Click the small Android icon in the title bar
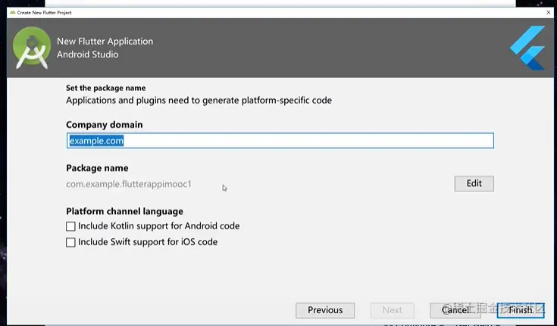Viewport: 557px width, 326px height. point(11,12)
